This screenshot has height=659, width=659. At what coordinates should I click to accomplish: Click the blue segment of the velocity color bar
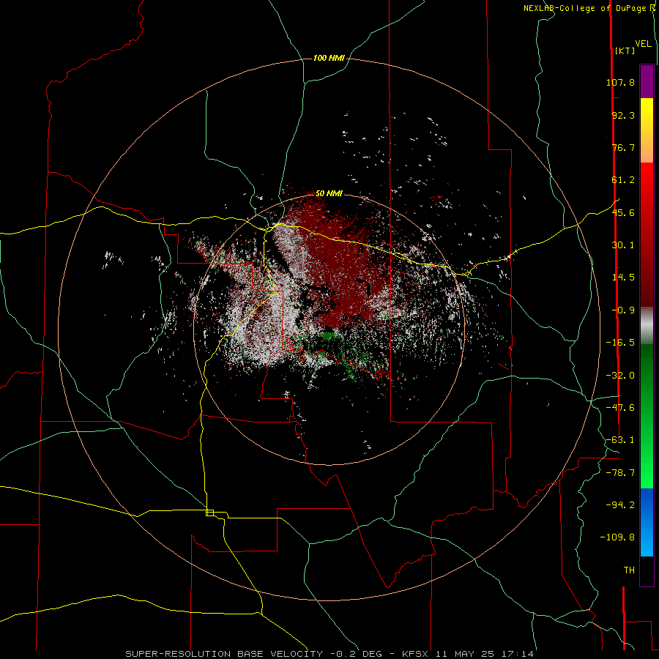647,522
